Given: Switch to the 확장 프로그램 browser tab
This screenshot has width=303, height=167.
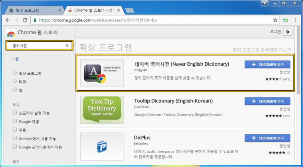Looking at the screenshot, I should [x=34, y=11].
